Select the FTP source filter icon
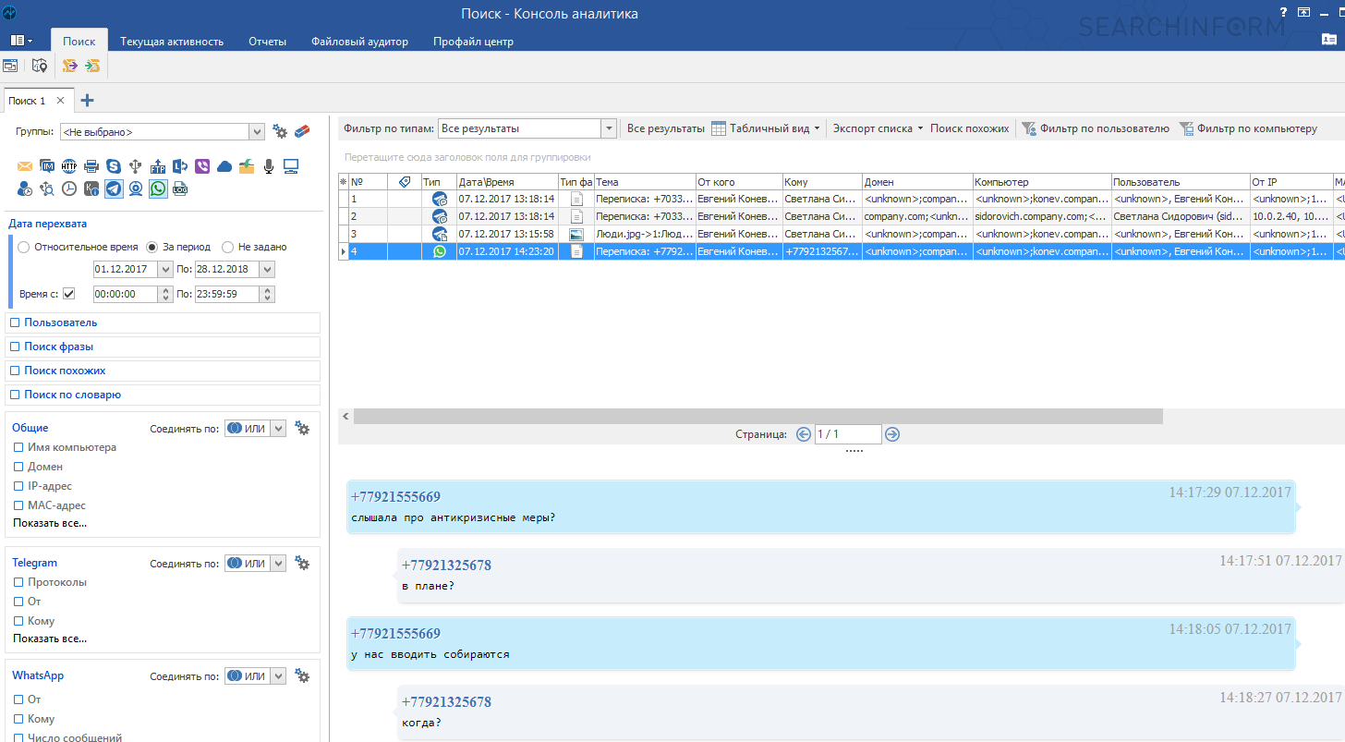The width and height of the screenshot is (1345, 742). [x=158, y=166]
